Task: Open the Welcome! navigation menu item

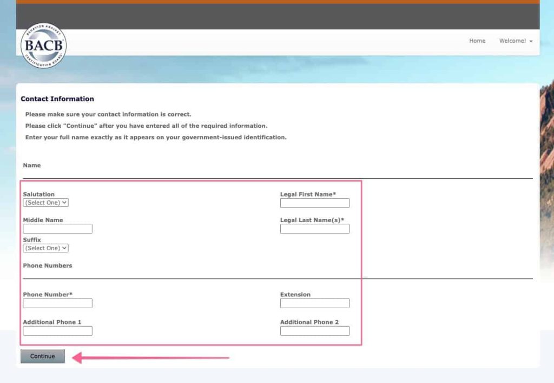Action: coord(513,41)
